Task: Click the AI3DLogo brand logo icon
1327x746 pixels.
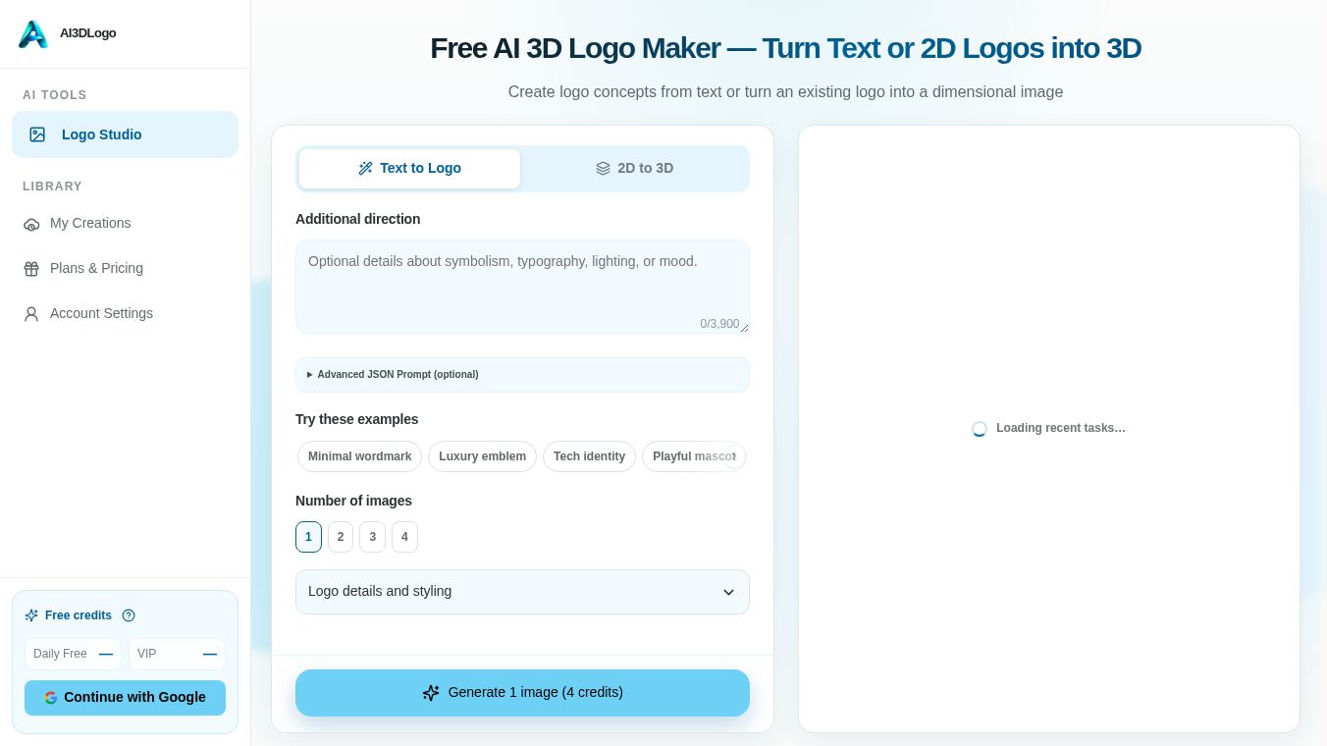Action: (x=32, y=33)
